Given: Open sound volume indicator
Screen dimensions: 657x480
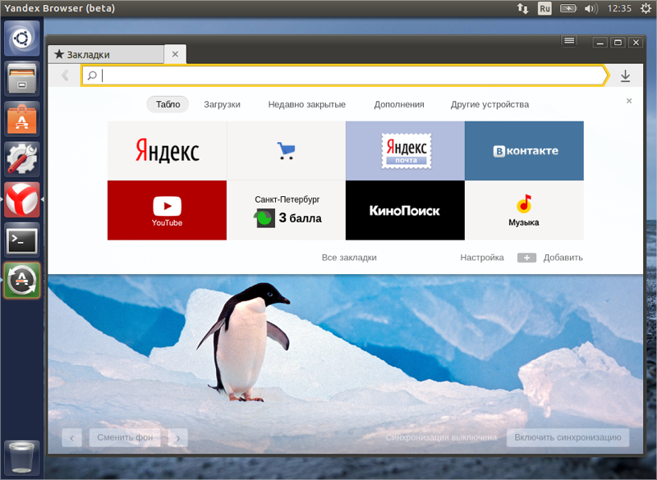Looking at the screenshot, I should pyautogui.click(x=590, y=8).
